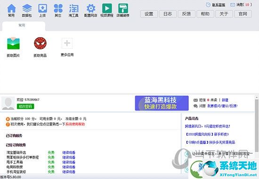Click the green 修改密码 button
Image resolution: width=259 pixels, height=179 pixels.
[25, 106]
